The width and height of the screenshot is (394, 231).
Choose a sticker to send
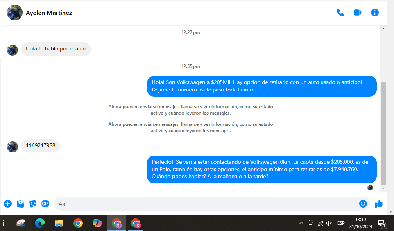(x=33, y=204)
